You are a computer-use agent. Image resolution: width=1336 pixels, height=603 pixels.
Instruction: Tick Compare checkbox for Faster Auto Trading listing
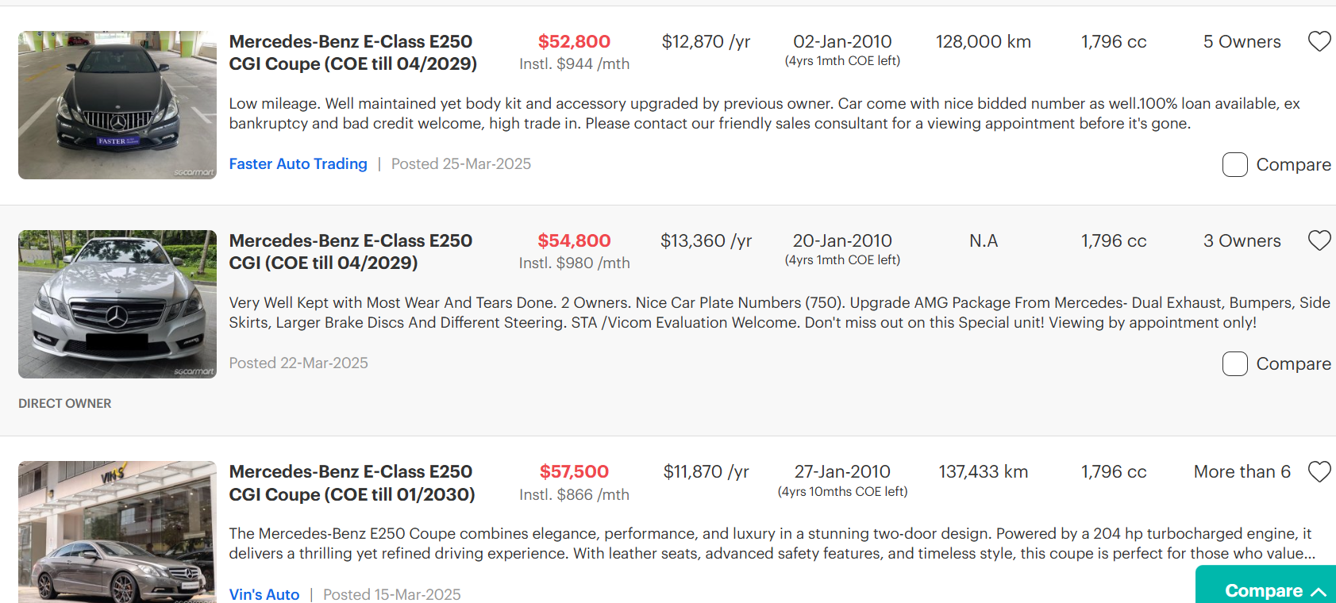1235,164
